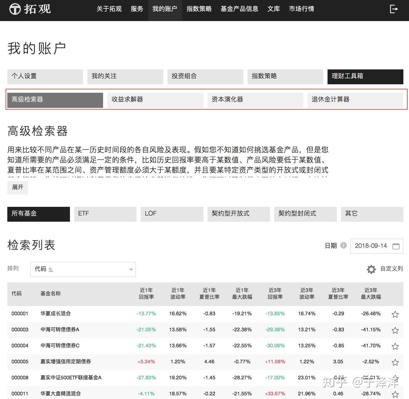This screenshot has width=409, height=399.
Task: Filter funds by LOF
Action: 172,214
